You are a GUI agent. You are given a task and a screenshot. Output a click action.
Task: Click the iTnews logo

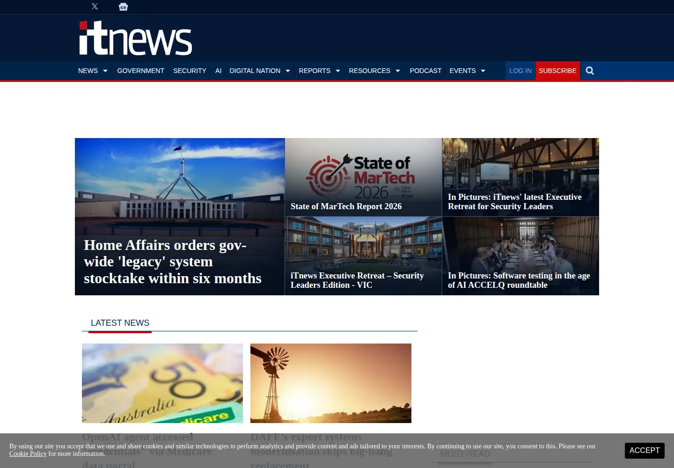click(136, 38)
